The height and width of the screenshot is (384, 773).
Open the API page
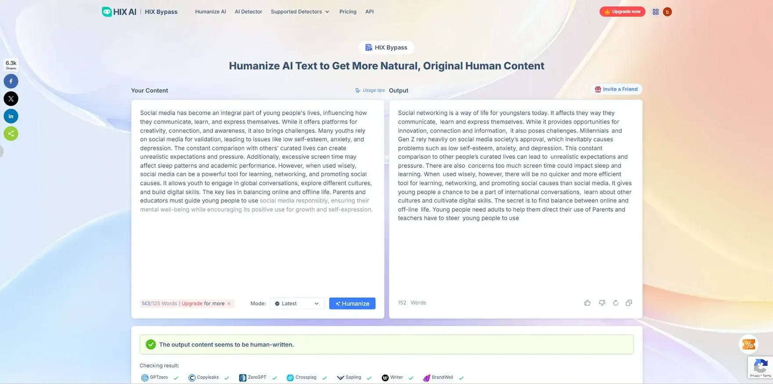pos(369,12)
